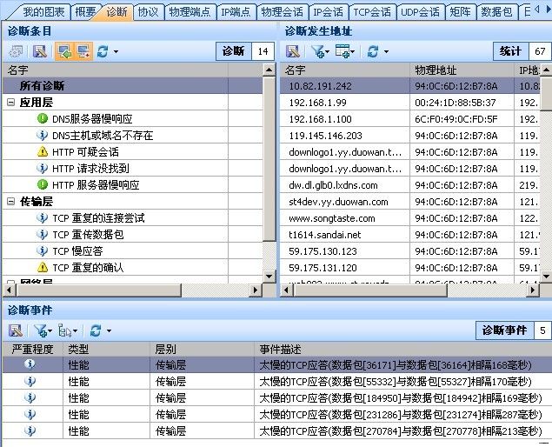The height and width of the screenshot is (447, 552).
Task: Switch to the IP会话 tab
Action: point(328,12)
